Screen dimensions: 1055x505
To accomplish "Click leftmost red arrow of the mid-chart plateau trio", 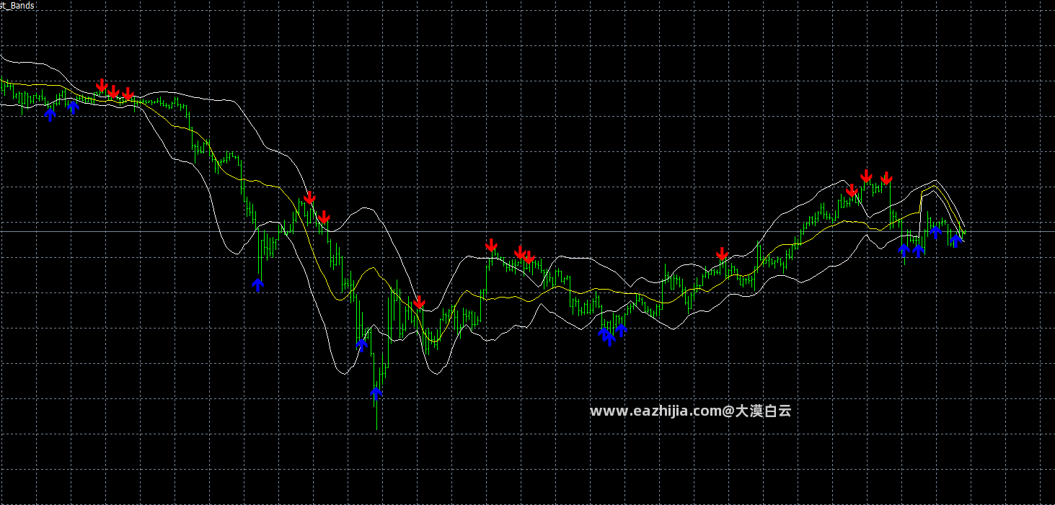I will point(491,245).
